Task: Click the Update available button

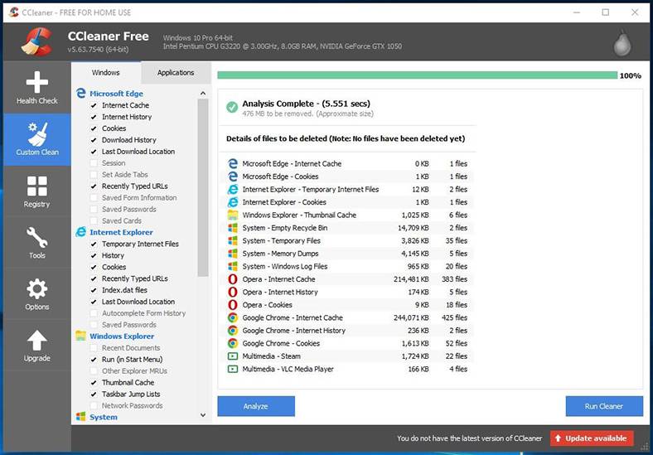Action: pyautogui.click(x=592, y=438)
